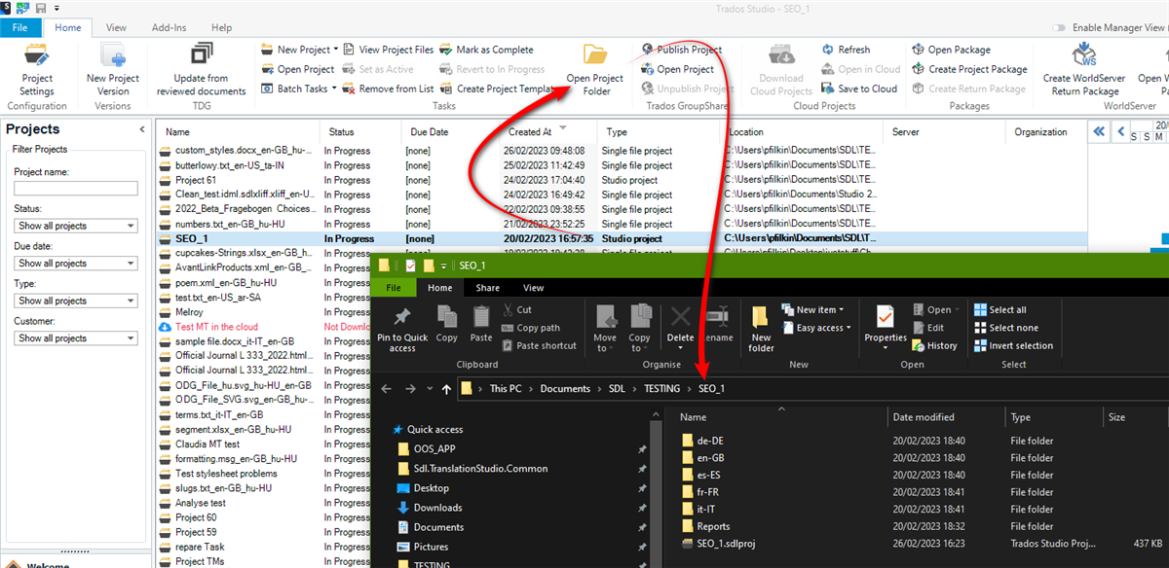
Task: Select Sdl.TranslationStudio.Common in Explorer sidebar
Action: [480, 468]
